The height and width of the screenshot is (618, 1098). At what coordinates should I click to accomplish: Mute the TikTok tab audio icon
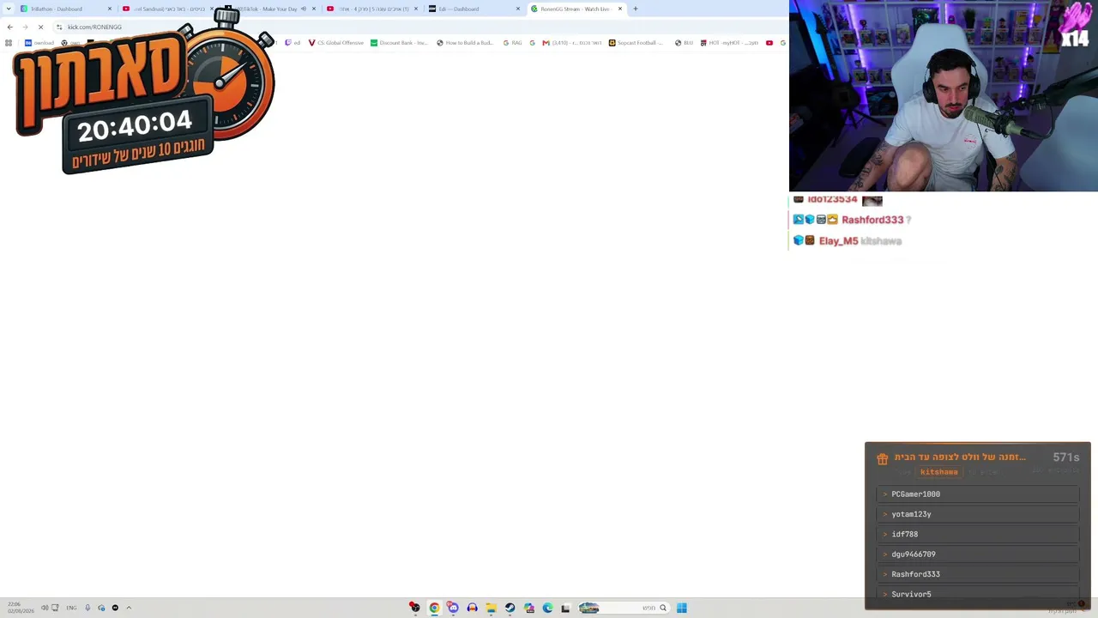pos(304,9)
